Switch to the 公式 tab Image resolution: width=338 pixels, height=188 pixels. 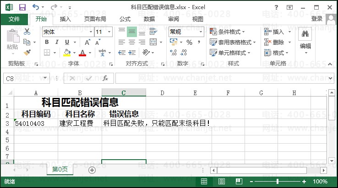(x=125, y=19)
